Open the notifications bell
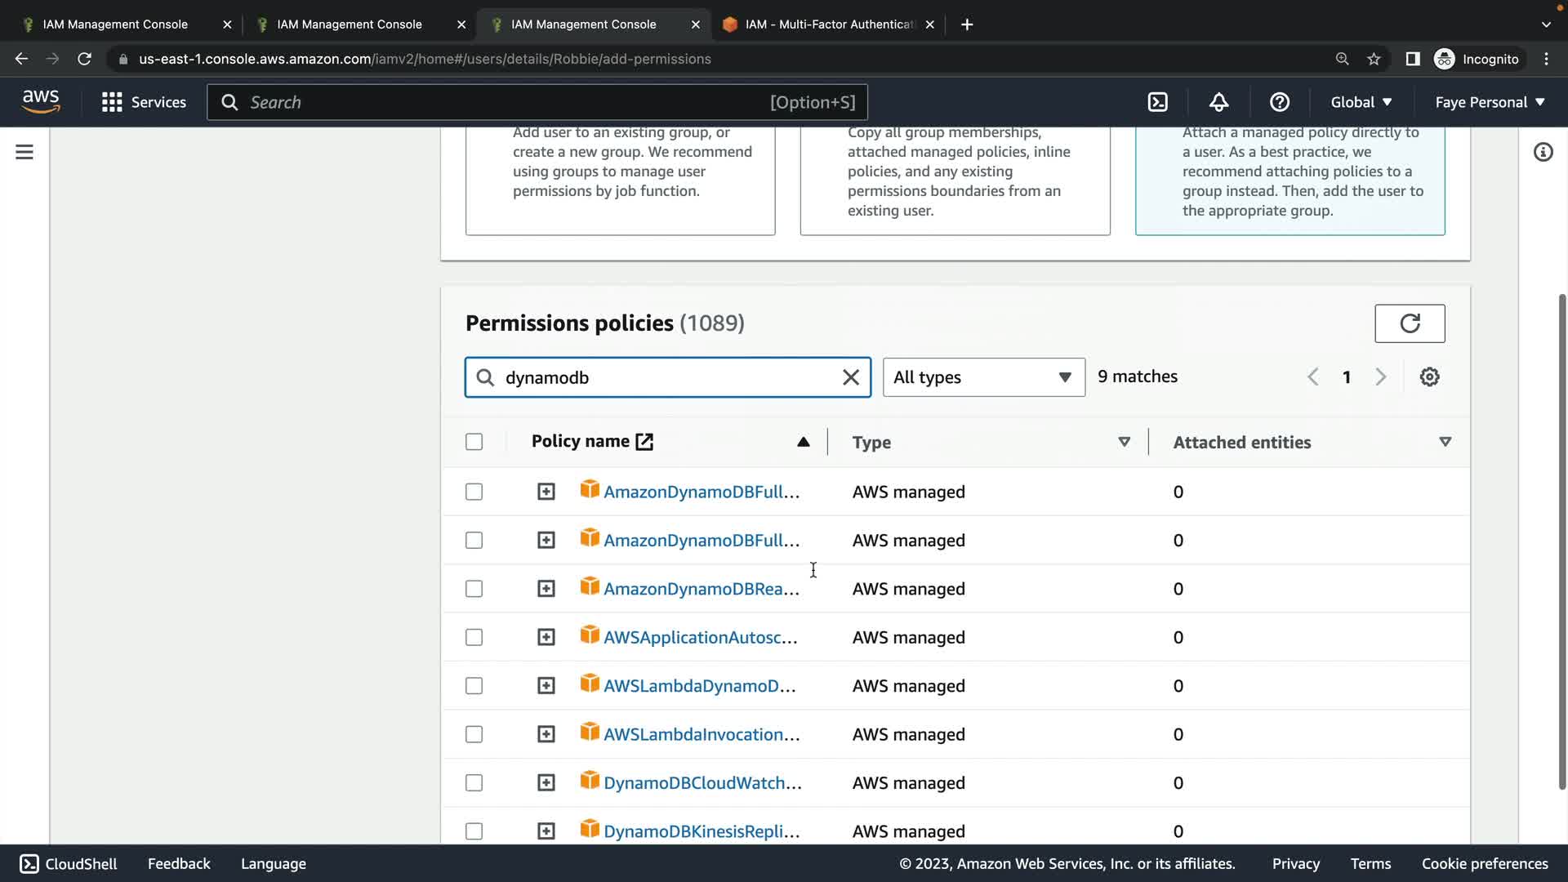The width and height of the screenshot is (1568, 882). 1218,102
